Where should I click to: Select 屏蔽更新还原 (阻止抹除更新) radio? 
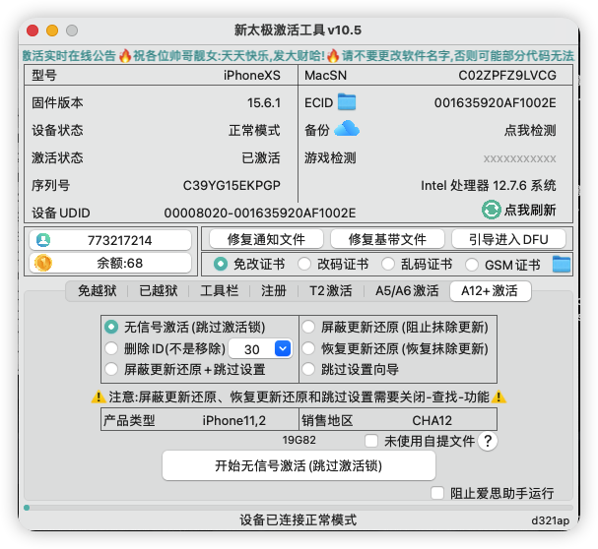(308, 327)
